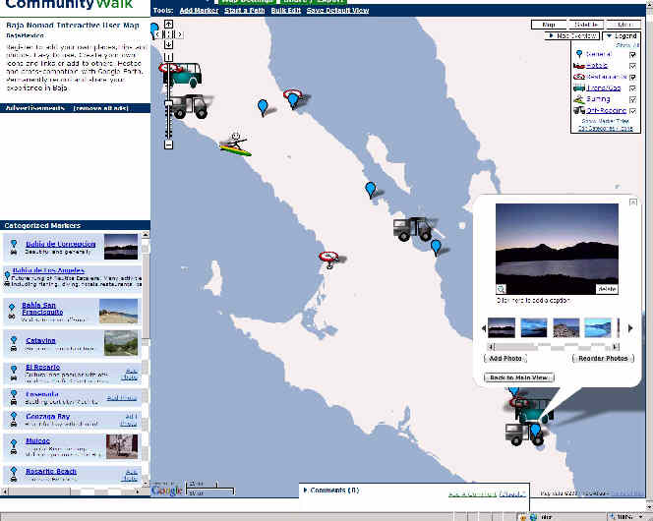The height and width of the screenshot is (521, 653).
Task: Select the third photo thumbnail
Action: (565, 328)
